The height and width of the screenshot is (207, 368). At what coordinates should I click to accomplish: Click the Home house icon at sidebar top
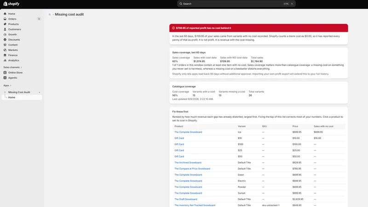pos(5,14)
